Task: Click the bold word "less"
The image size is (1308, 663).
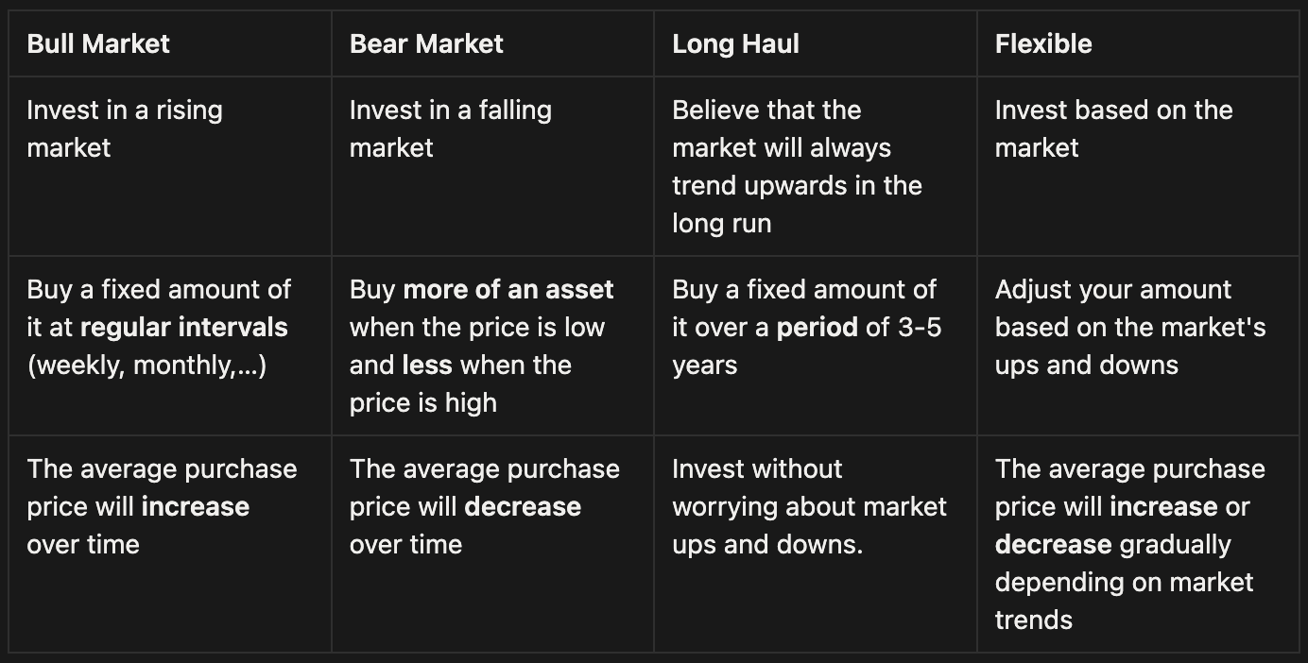Action: [x=427, y=365]
